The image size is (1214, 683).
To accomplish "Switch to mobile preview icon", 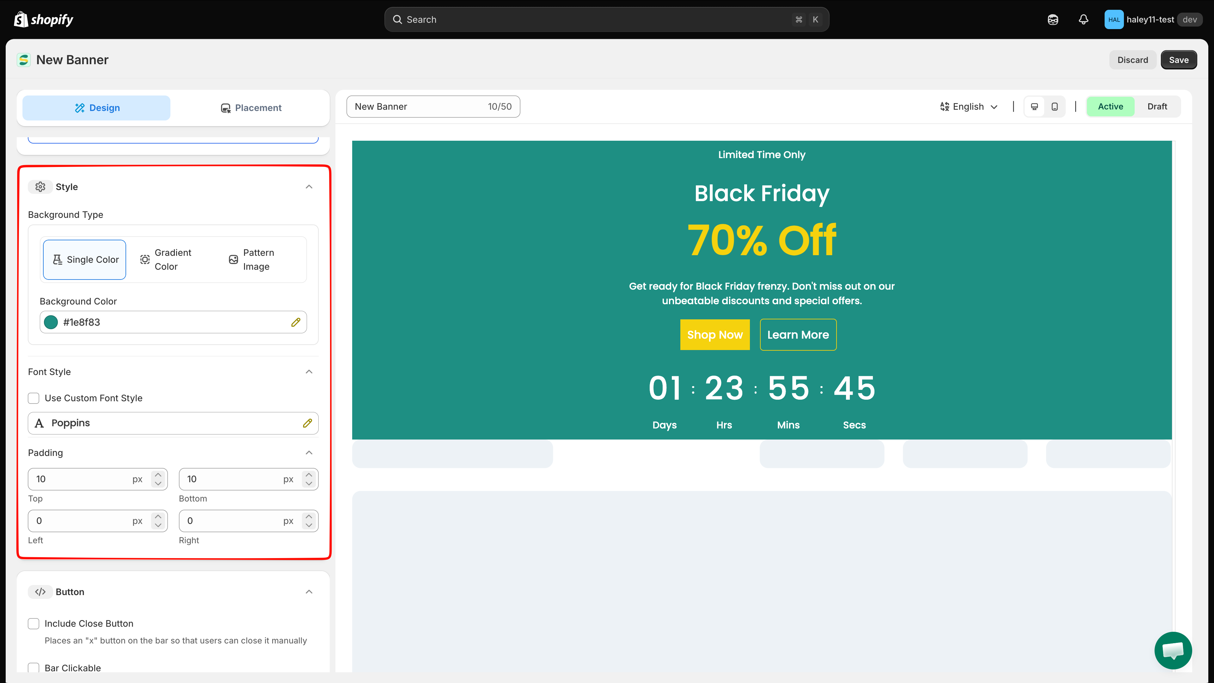I will pos(1055,107).
